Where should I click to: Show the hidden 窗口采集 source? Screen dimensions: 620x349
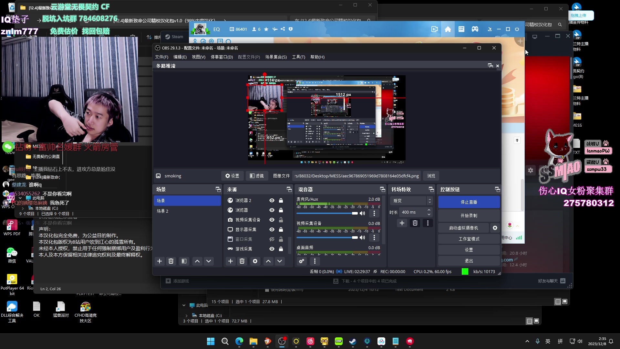click(272, 239)
